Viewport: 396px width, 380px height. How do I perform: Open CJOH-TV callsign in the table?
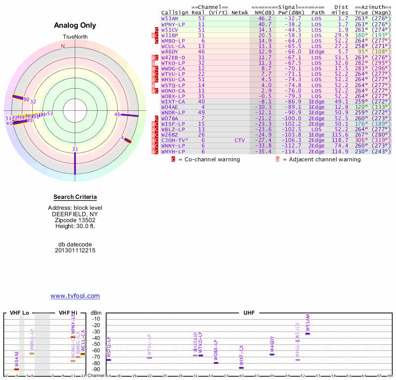pos(174,141)
